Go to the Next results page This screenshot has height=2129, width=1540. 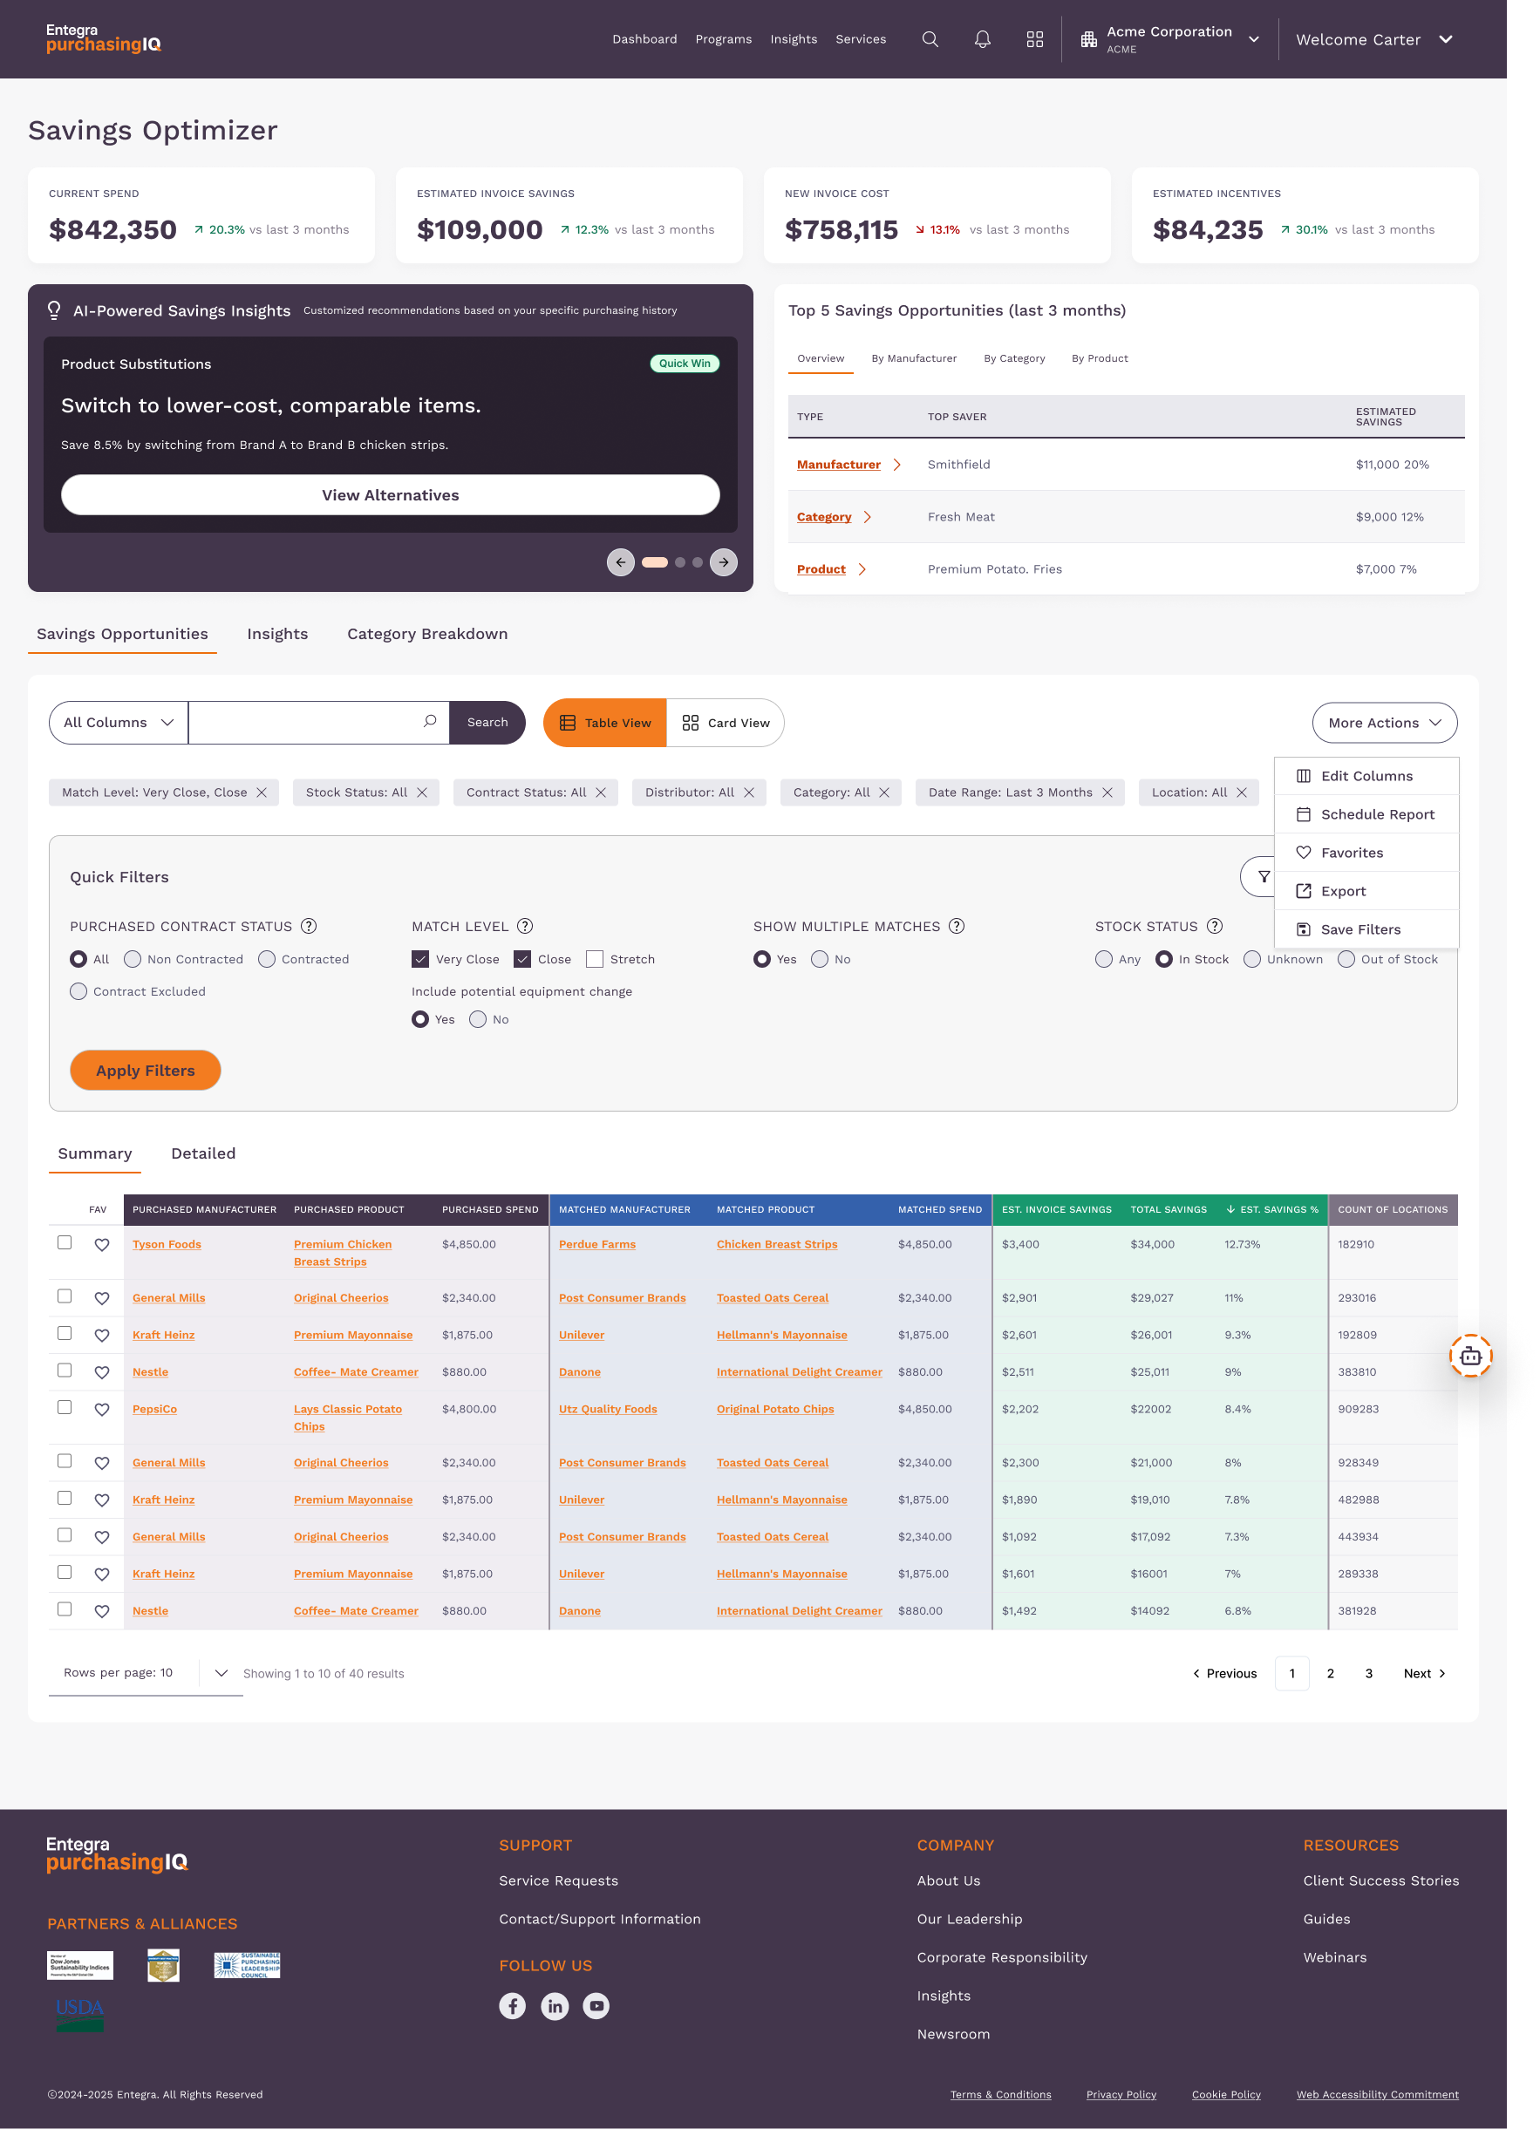click(x=1425, y=1674)
